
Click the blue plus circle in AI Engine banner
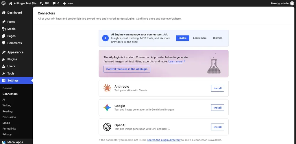pos(105,38)
